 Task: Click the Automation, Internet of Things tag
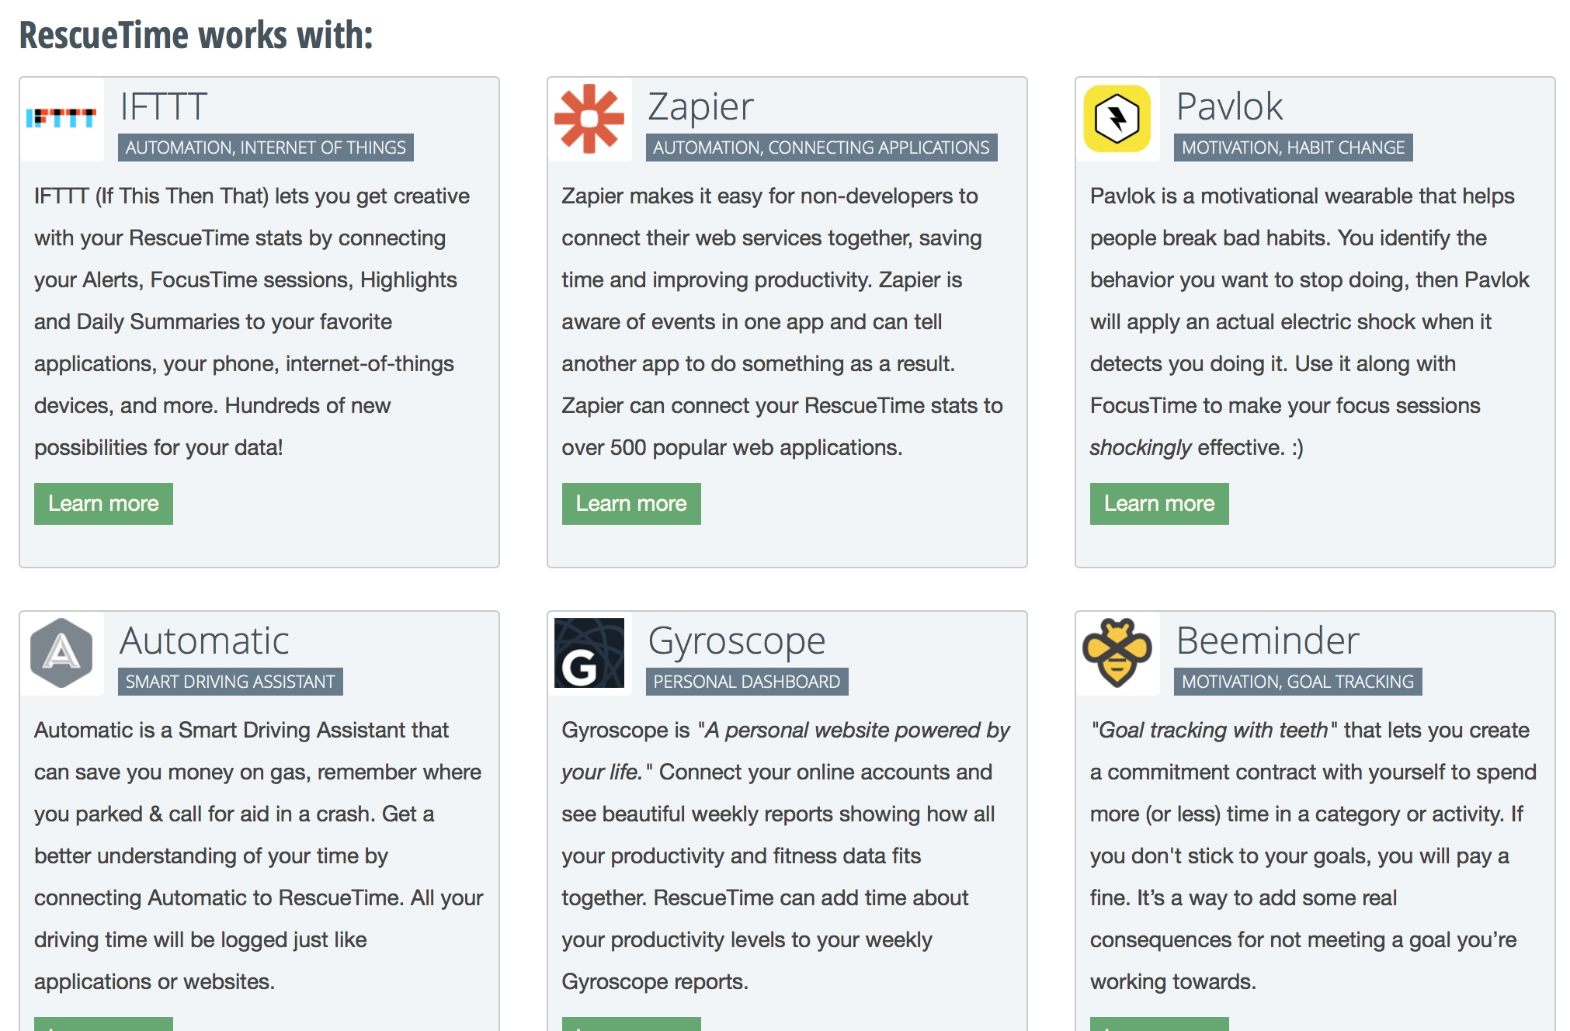pyautogui.click(x=266, y=148)
